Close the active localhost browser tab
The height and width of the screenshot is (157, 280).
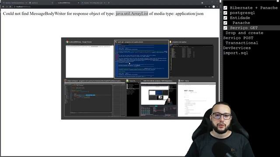tap(78, 3)
